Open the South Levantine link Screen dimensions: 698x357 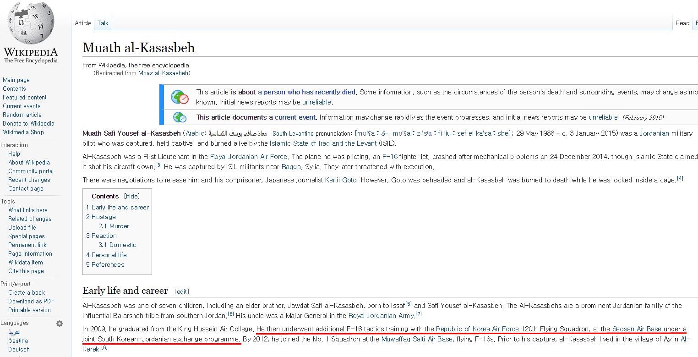click(293, 133)
